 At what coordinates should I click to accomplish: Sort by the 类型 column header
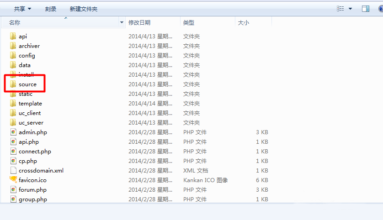tap(189, 23)
